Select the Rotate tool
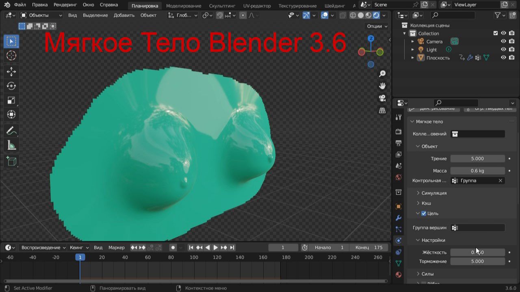Viewport: 520px width, 292px height. click(x=11, y=86)
